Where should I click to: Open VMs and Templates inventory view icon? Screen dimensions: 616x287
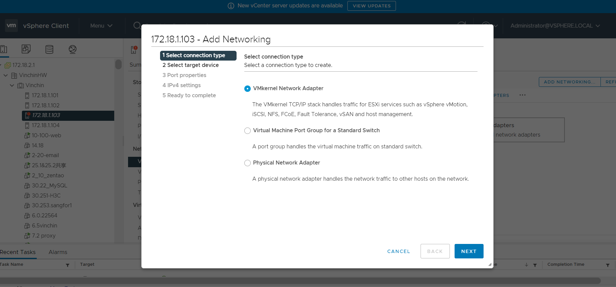tap(26, 49)
